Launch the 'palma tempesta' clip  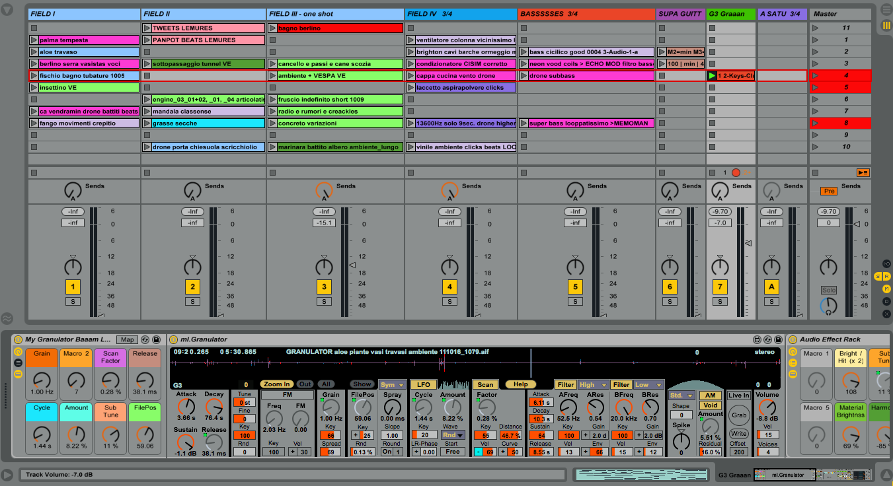pos(34,40)
